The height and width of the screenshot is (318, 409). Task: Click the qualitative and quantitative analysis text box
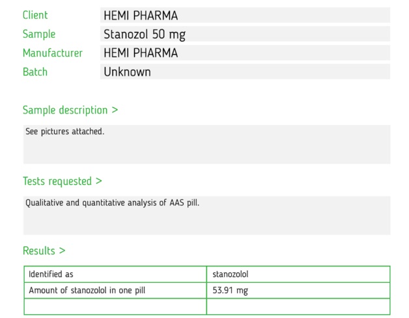click(x=207, y=216)
